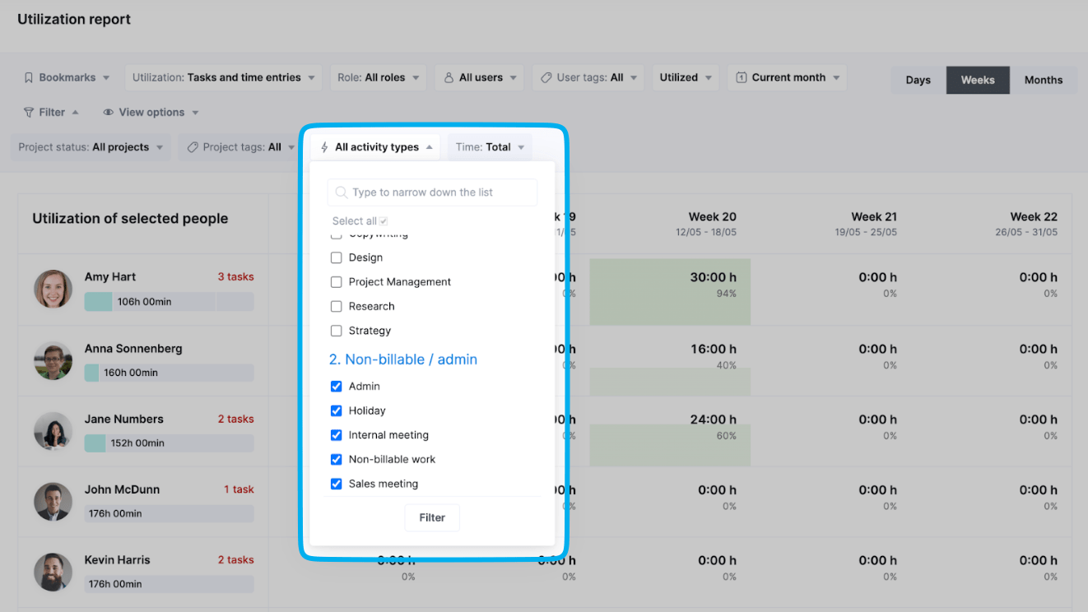Check the Research activity type
1088x612 pixels.
coord(336,306)
